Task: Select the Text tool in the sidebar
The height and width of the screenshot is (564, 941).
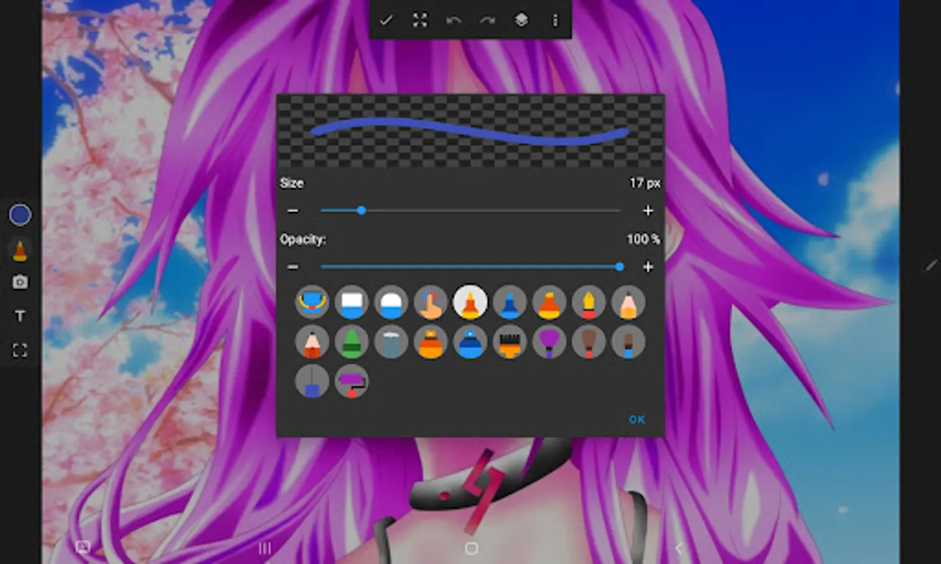Action: (19, 316)
